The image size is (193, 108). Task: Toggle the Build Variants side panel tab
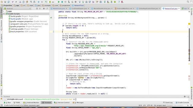pos(1,80)
